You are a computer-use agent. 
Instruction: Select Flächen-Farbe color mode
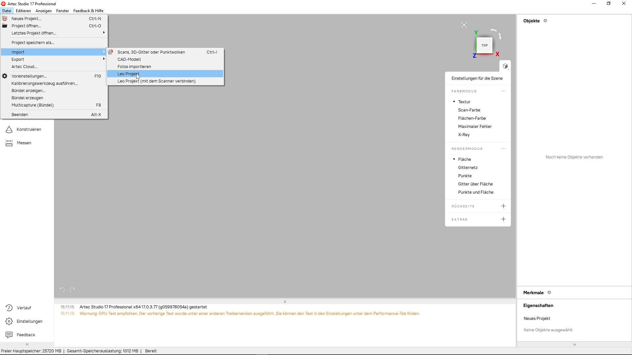(x=472, y=118)
